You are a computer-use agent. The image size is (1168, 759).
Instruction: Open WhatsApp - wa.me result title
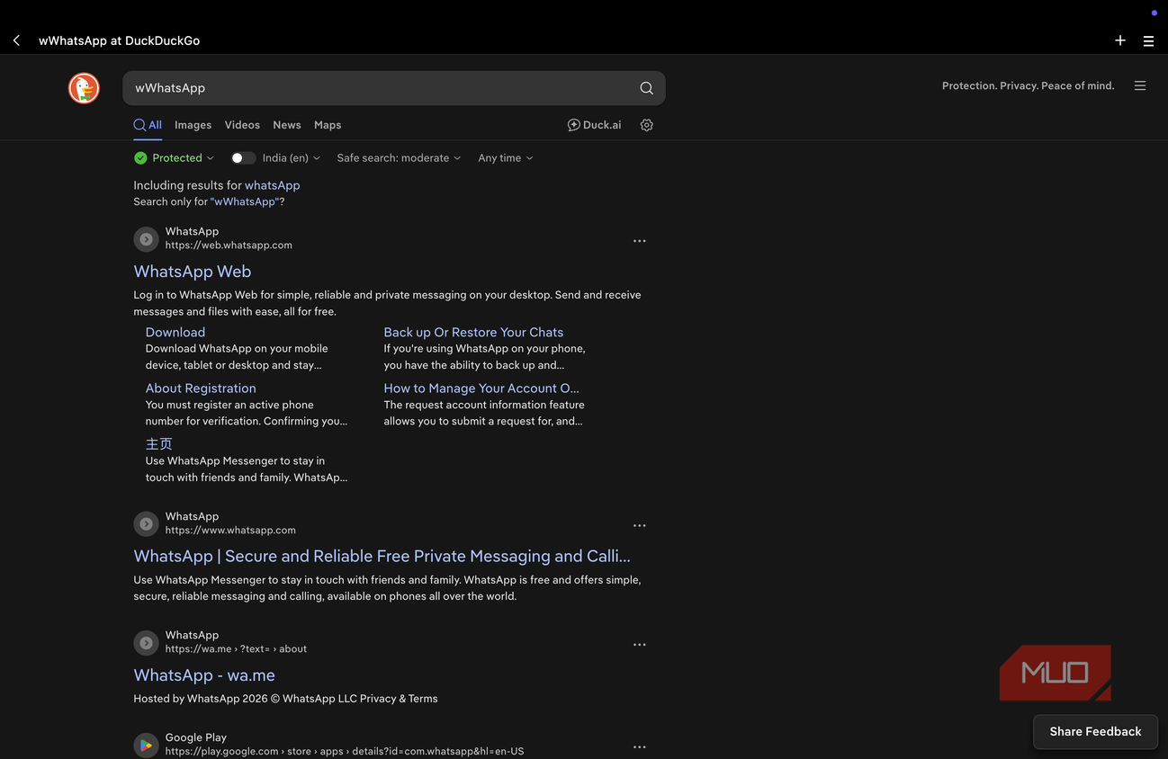pyautogui.click(x=204, y=675)
